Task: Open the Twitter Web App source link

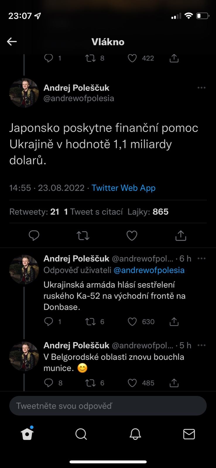Action: tap(123, 188)
